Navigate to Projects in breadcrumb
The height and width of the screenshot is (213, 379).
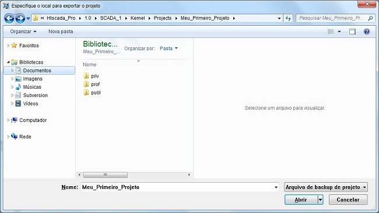click(163, 18)
